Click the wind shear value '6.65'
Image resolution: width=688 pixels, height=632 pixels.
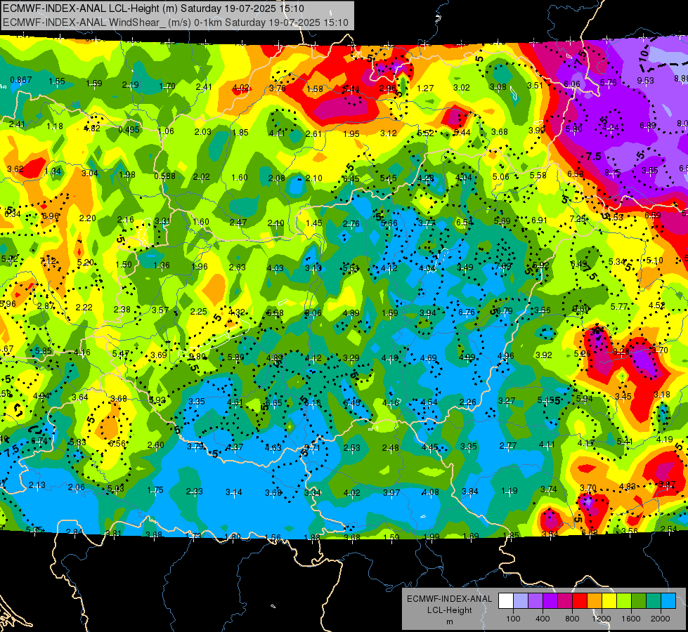point(274,403)
